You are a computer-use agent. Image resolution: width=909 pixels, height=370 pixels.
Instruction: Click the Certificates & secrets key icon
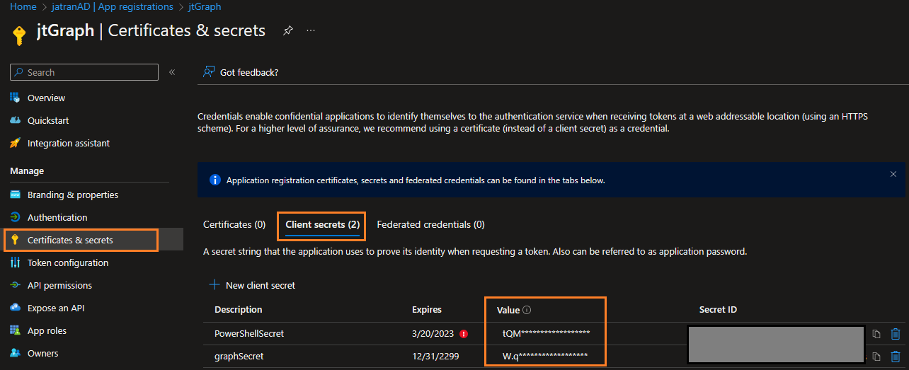pos(15,240)
